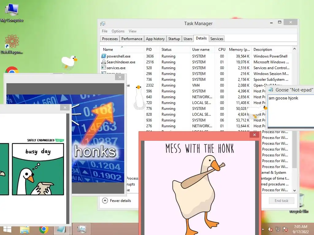
Task: Switch to the Performance tab
Action: tap(132, 39)
